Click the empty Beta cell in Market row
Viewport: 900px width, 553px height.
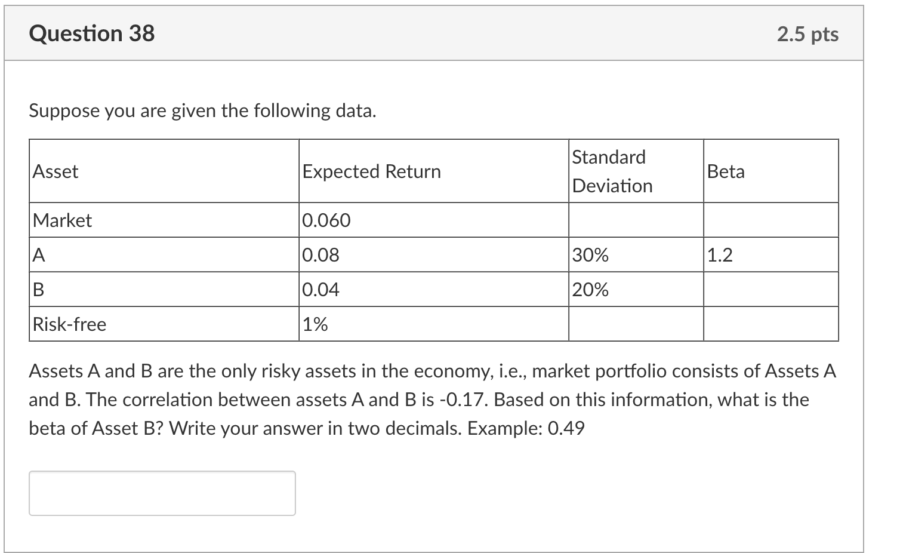click(x=770, y=220)
